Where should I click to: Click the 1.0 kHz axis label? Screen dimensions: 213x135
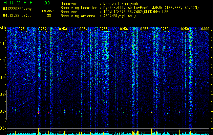(x=3, y=61)
